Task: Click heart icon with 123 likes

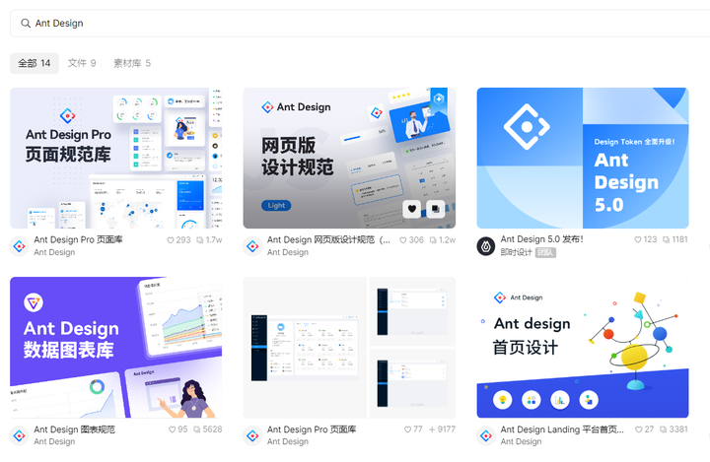Action: pos(638,239)
